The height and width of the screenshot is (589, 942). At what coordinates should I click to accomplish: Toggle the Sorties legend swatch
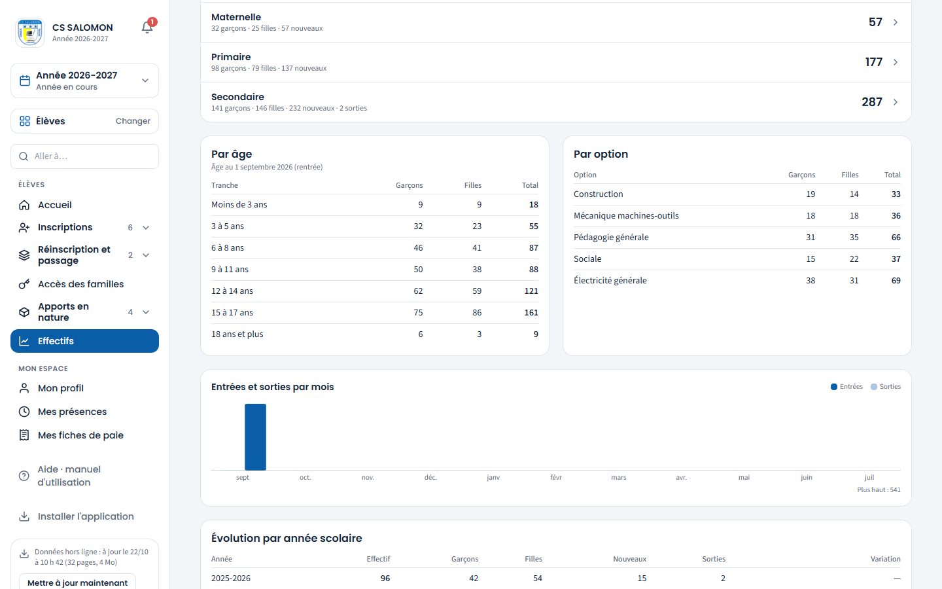pos(874,387)
